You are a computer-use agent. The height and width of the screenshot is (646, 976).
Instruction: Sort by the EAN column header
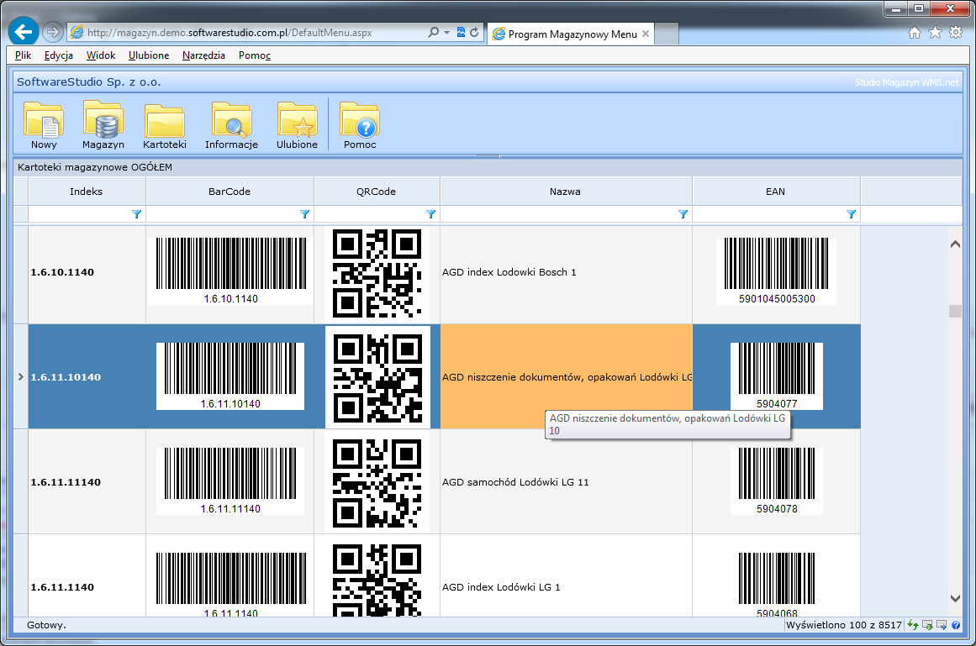point(776,192)
